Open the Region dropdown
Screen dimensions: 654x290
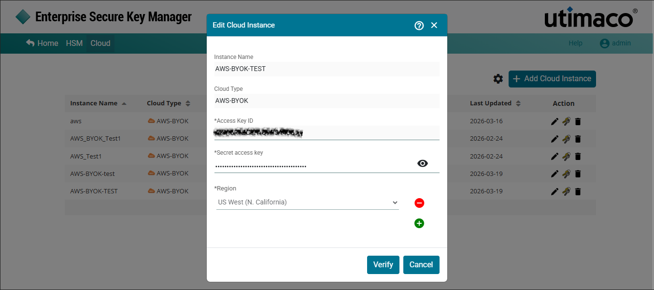tap(307, 203)
